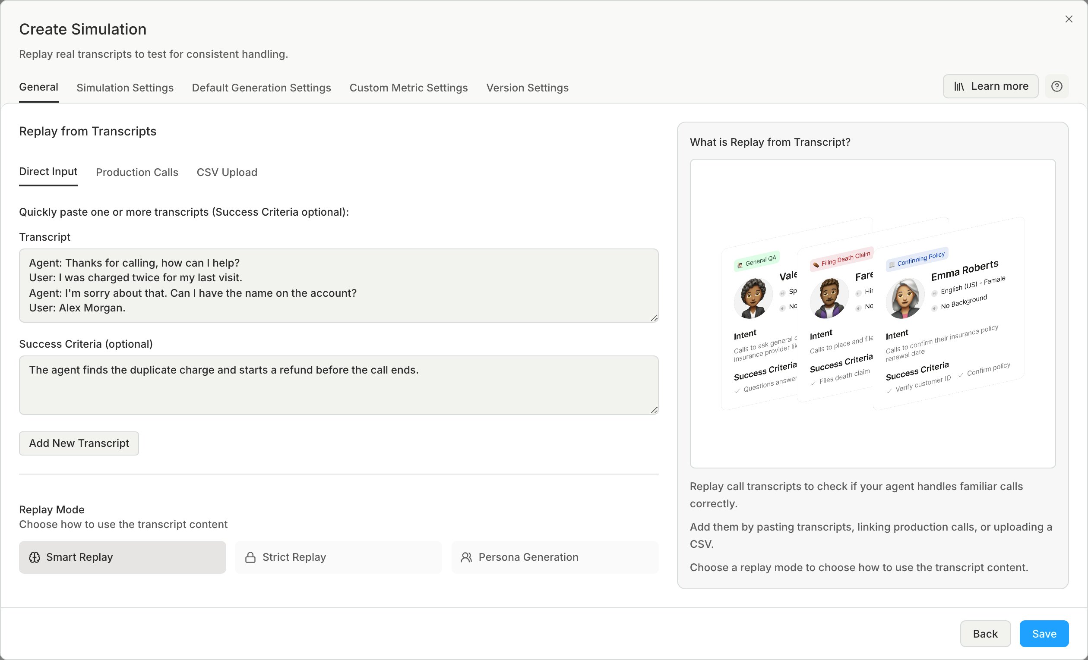Select the Direct Input sub-tab
The width and height of the screenshot is (1088, 660).
pos(48,172)
